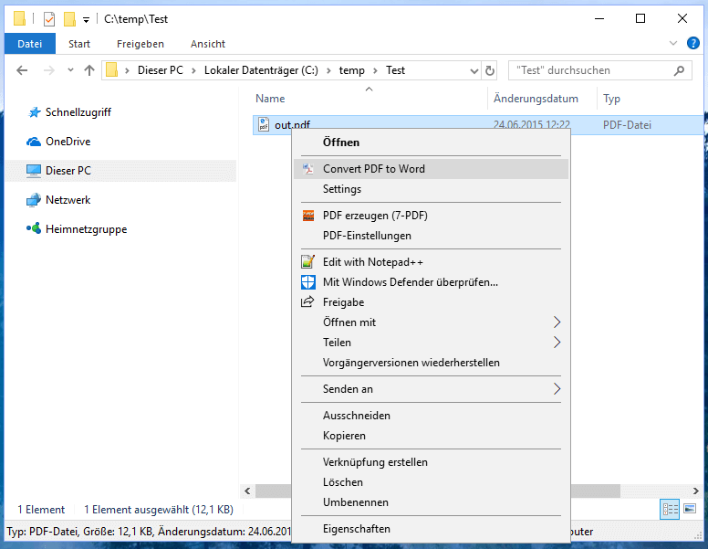Select Vorgängerversionen wiederherstellen
Screen dimensions: 708x549
click(x=431, y=363)
